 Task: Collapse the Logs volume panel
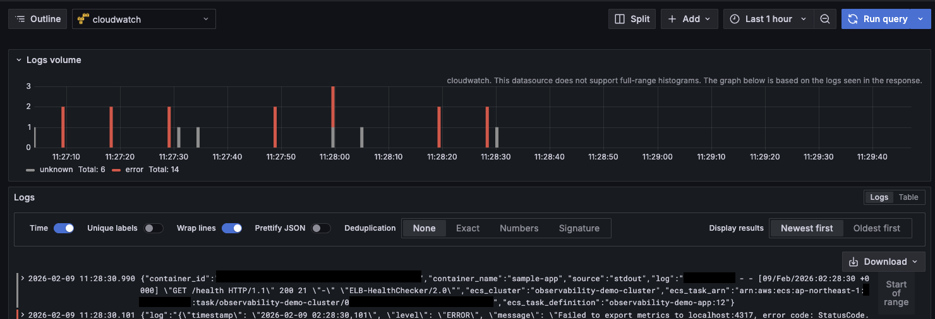point(19,60)
